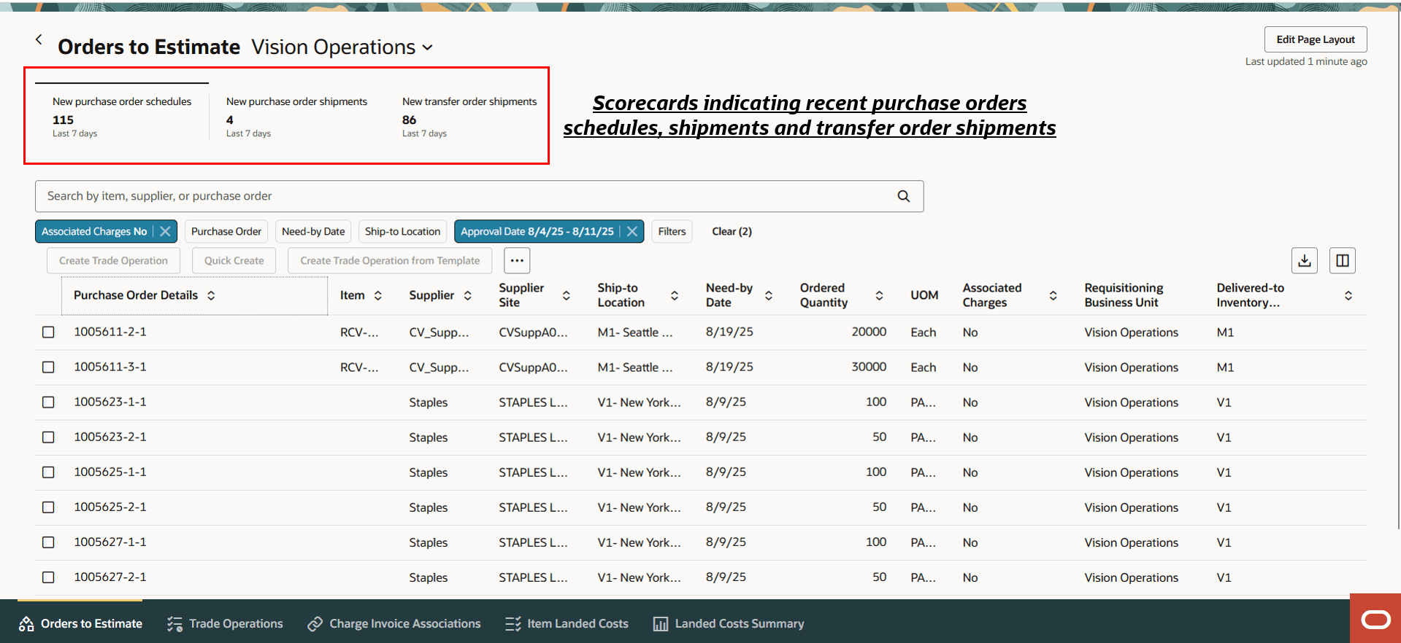Sort by Ordered Quantity column
This screenshot has height=643, width=1401.
(x=880, y=295)
